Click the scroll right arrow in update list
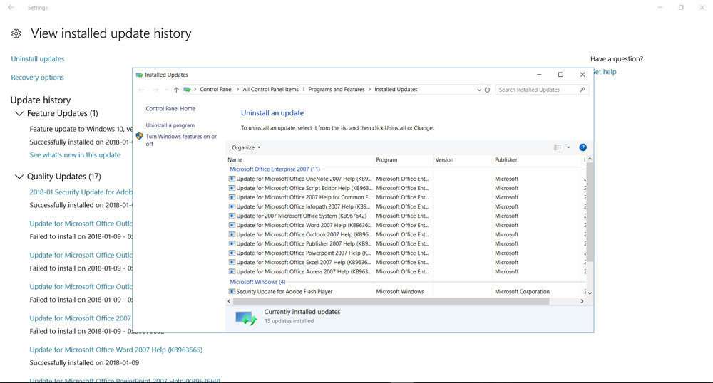Screen dimensions: 713x383 (582, 301)
